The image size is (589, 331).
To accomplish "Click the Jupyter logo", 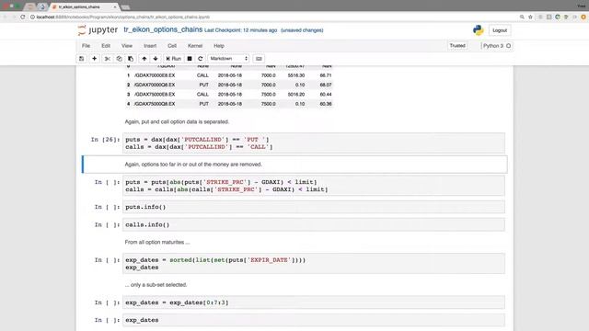I will tap(98, 30).
